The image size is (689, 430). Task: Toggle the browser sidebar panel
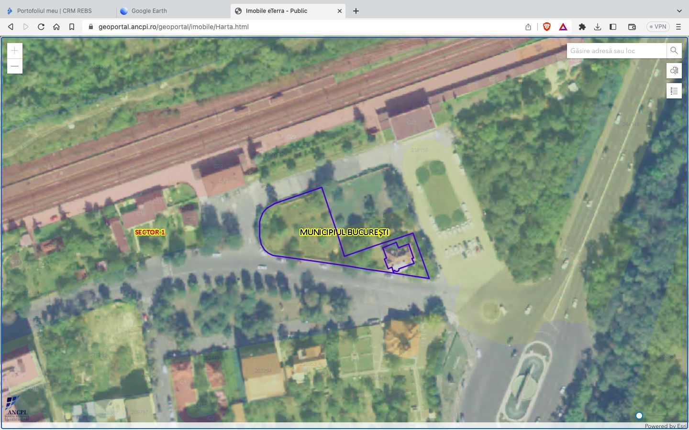(613, 27)
